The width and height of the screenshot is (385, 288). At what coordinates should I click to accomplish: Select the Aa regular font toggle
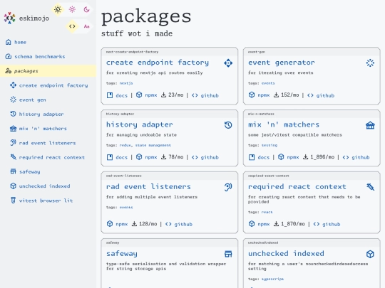[x=86, y=26]
